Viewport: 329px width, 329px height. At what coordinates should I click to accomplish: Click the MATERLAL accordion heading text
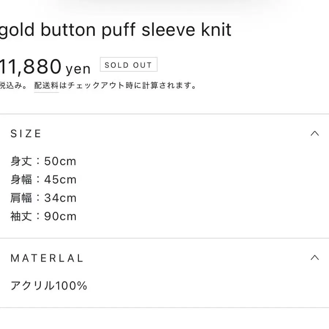47,258
